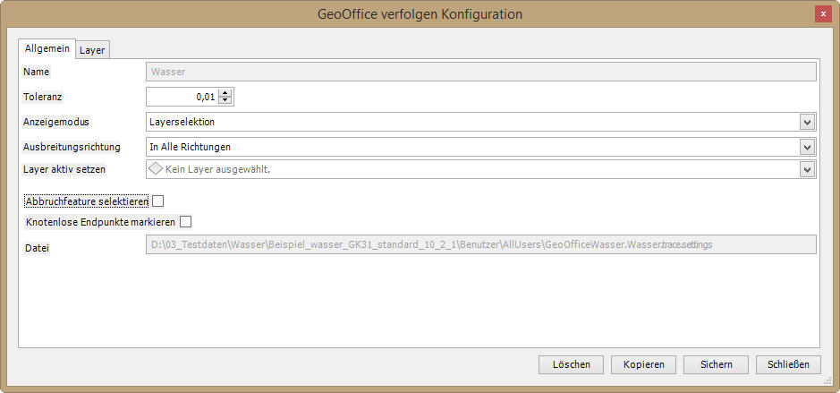Click the Toleranz value input field
Image resolution: width=840 pixels, height=393 pixels.
pyautogui.click(x=182, y=97)
